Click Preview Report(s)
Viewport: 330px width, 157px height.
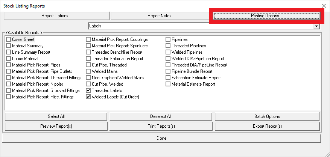point(56,126)
